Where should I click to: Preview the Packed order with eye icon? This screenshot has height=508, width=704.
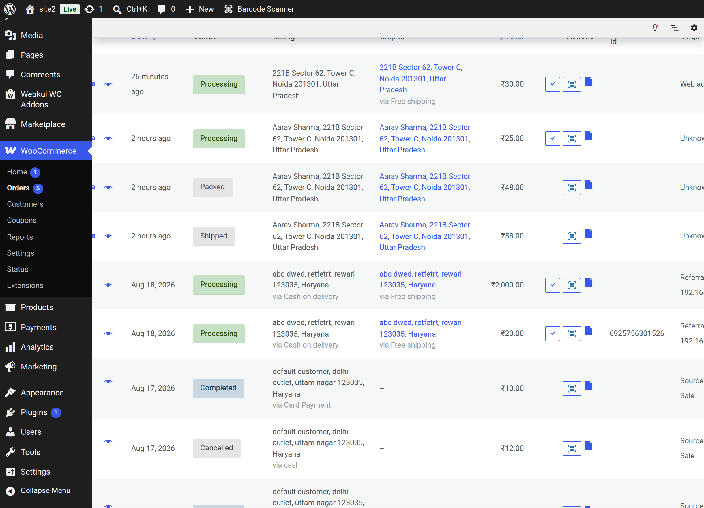pyautogui.click(x=108, y=188)
